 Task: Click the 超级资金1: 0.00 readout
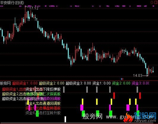[x=25, y=83]
